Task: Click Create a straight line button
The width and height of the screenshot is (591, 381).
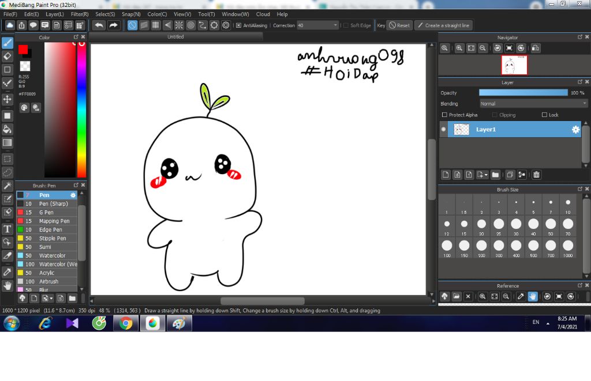Action: click(x=444, y=25)
